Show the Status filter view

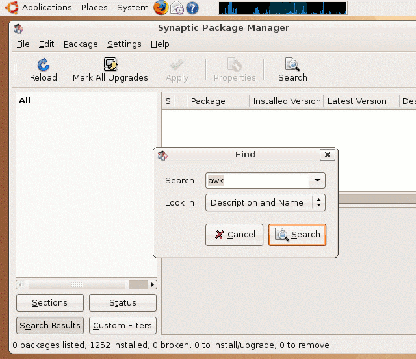[123, 302]
